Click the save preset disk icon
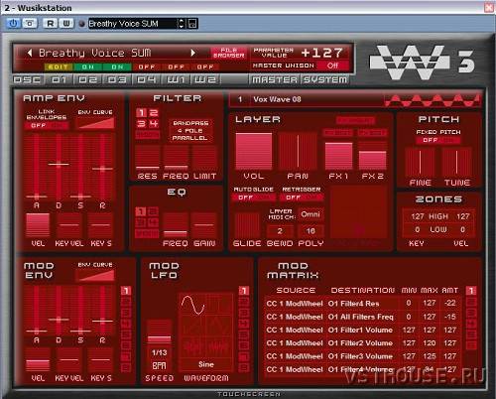The height and width of the screenshot is (399, 496). tap(192, 24)
